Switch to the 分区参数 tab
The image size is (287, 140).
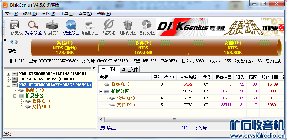pyautogui.click(x=109, y=69)
